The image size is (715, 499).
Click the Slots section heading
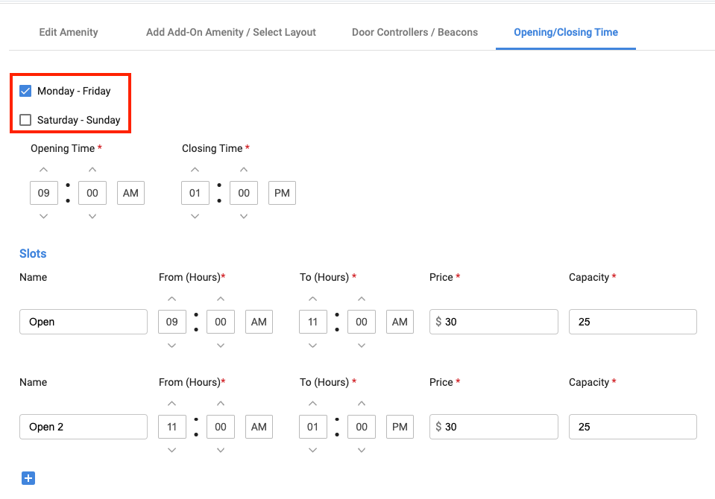33,253
